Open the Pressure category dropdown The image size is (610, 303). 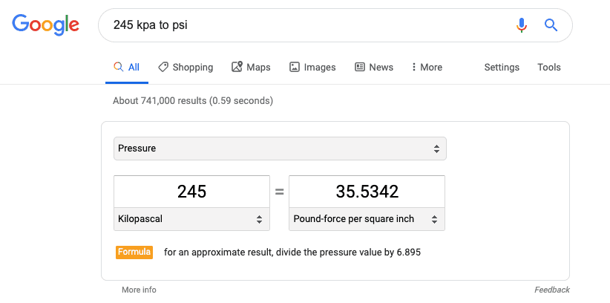(x=280, y=149)
